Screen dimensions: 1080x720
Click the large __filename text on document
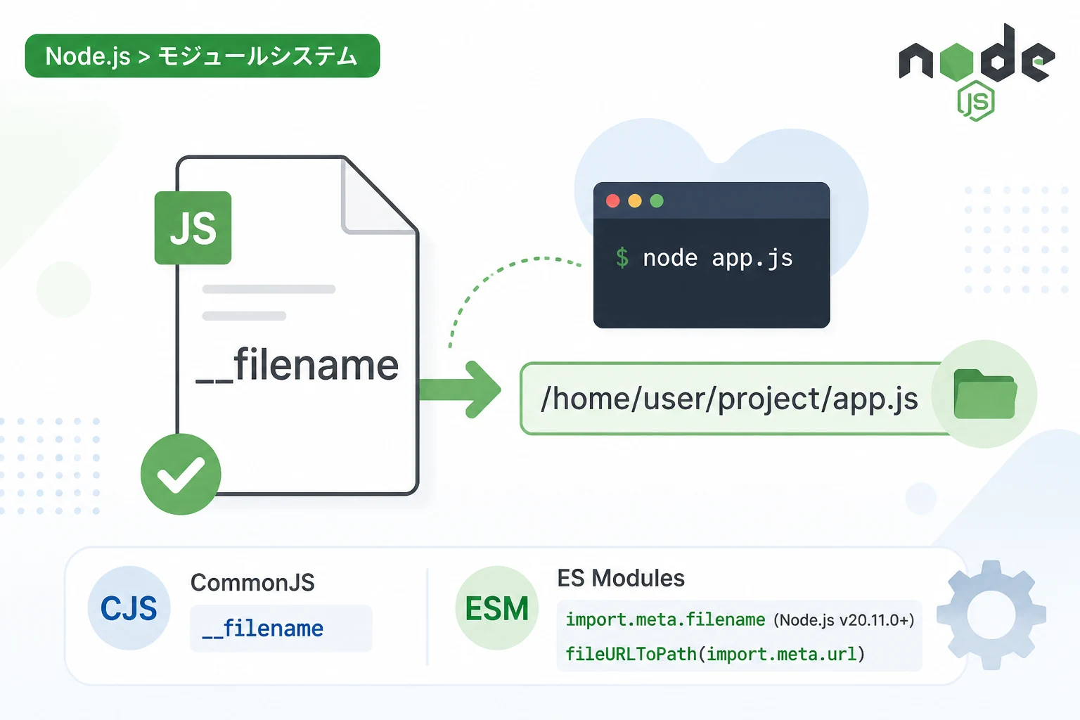tap(297, 366)
